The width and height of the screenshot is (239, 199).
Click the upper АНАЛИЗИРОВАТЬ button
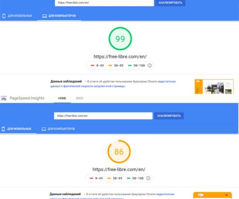tap(170, 2)
